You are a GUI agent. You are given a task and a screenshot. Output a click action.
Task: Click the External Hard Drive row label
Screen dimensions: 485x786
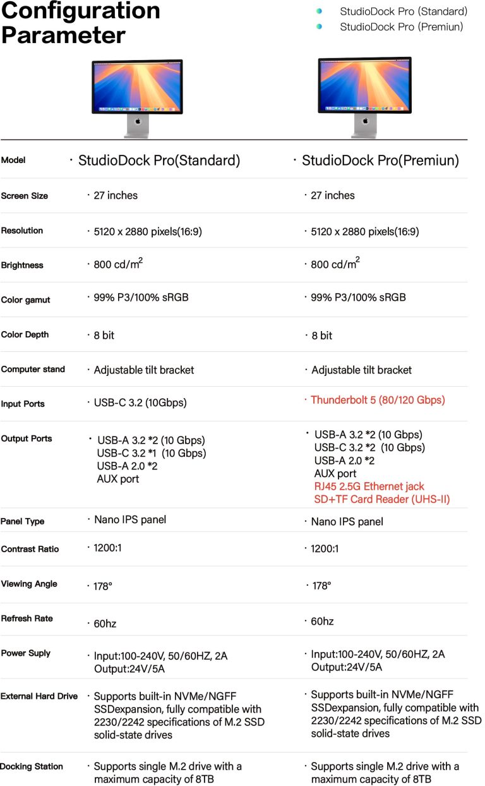[x=39, y=696]
